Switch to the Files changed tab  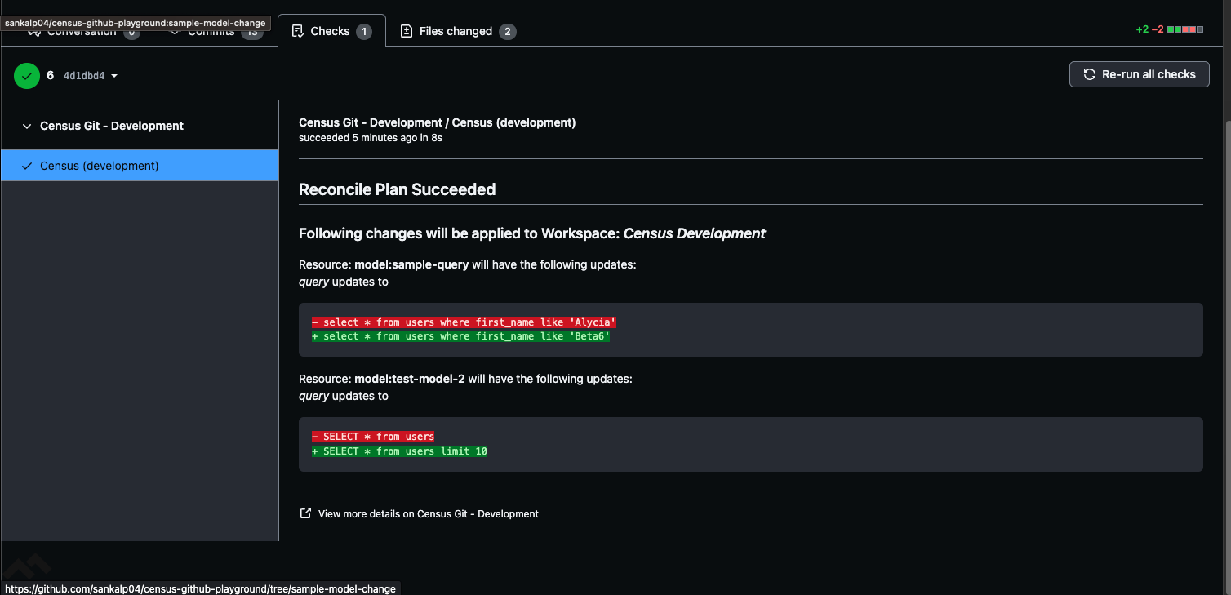(457, 31)
